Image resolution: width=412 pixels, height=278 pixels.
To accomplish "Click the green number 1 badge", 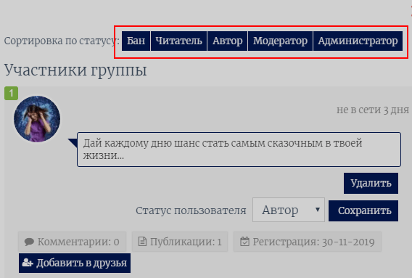I will pos(11,93).
